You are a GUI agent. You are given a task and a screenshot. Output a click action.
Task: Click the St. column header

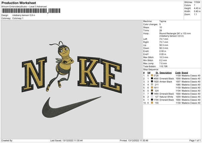(x=157, y=73)
